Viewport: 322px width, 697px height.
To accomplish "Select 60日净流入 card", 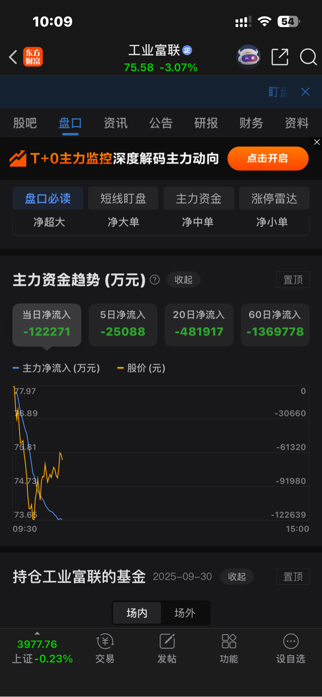I will point(275,325).
